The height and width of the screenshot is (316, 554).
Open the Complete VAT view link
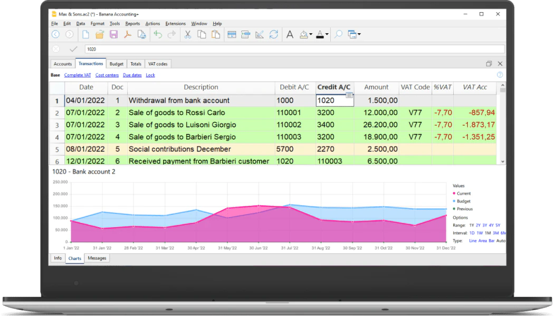tap(78, 75)
